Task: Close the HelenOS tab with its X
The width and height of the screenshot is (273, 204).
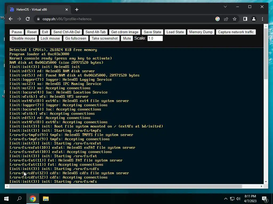Action: coord(66,10)
